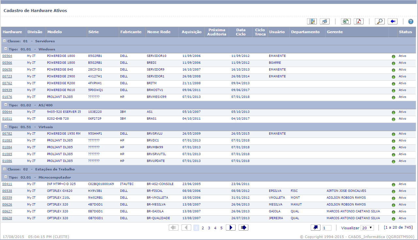The width and height of the screenshot is (418, 240).
Task: Collapse the Classe 01 Servidores group
Action: 5,41
